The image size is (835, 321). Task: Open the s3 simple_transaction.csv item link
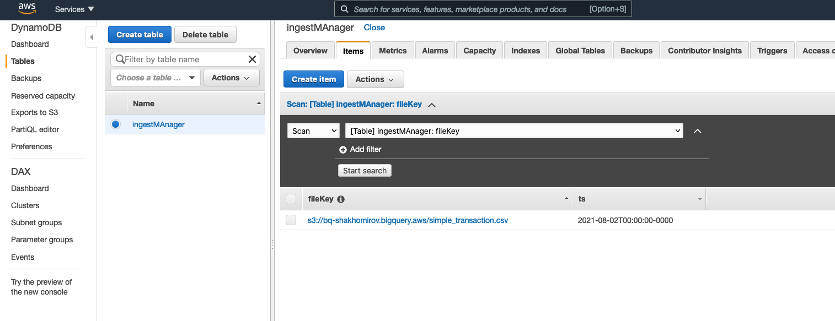pyautogui.click(x=408, y=220)
